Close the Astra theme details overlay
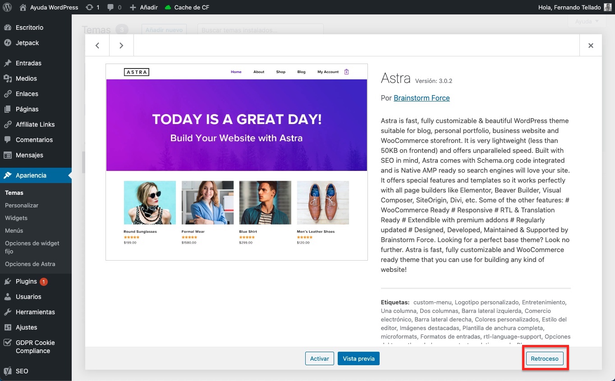The image size is (615, 381). pos(591,45)
